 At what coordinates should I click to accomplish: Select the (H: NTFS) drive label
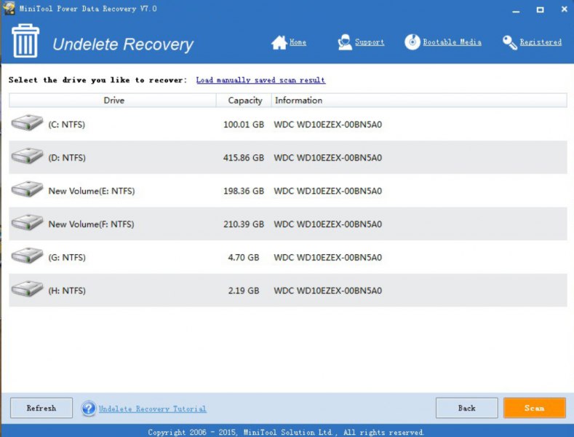[x=67, y=291]
